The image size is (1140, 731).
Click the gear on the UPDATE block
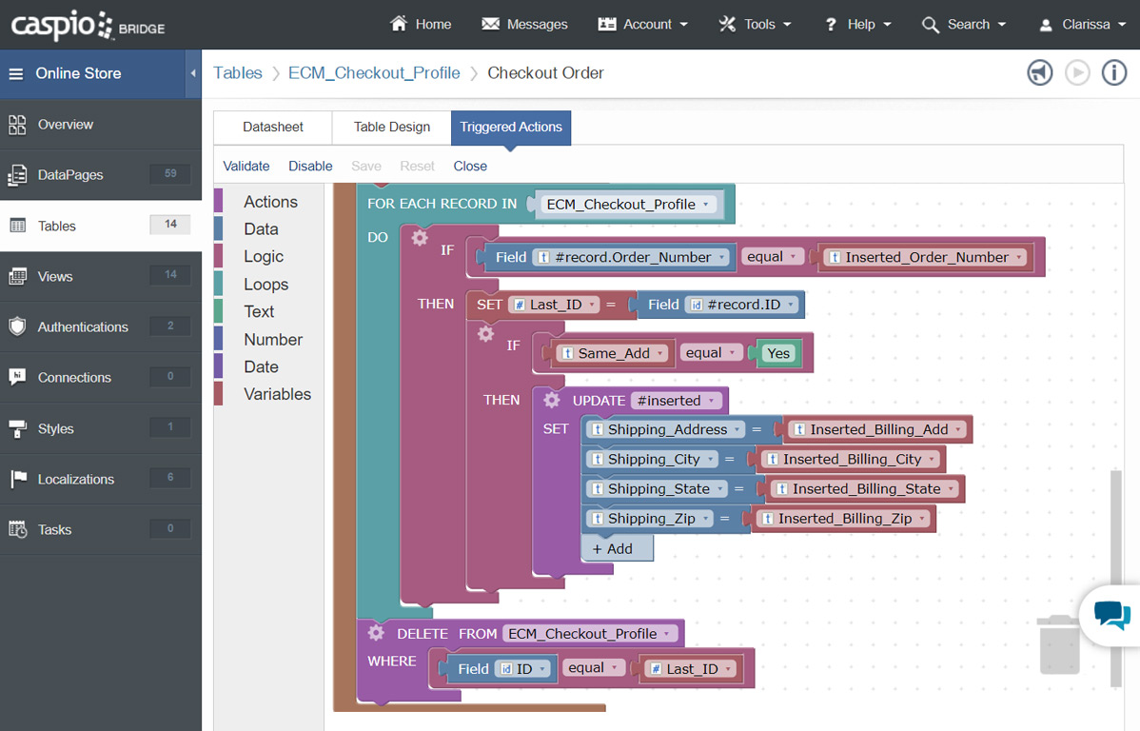pyautogui.click(x=552, y=400)
